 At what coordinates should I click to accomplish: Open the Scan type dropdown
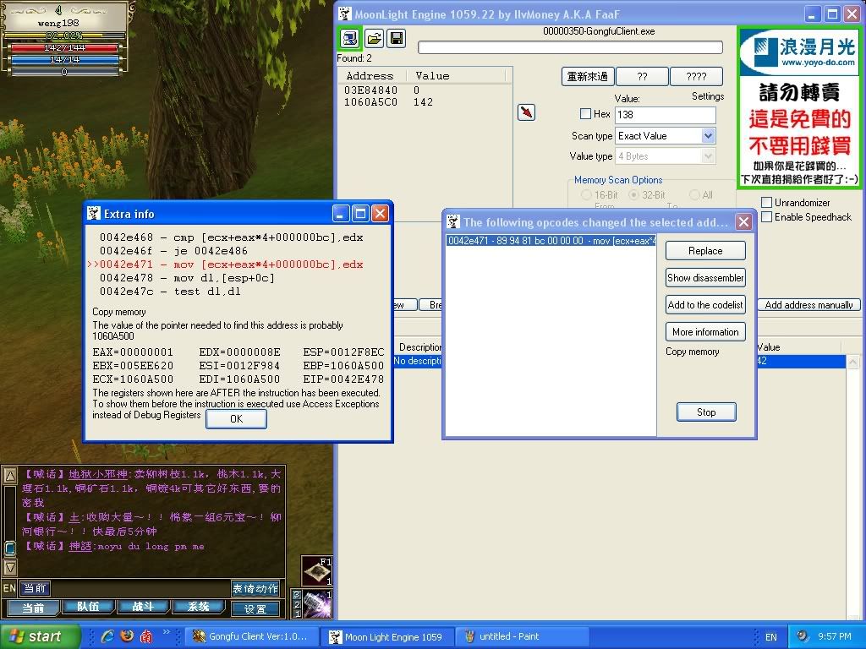(708, 136)
